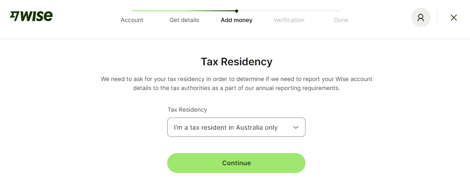This screenshot has height=190, width=470.
Task: Open the profile avatar menu
Action: [421, 18]
